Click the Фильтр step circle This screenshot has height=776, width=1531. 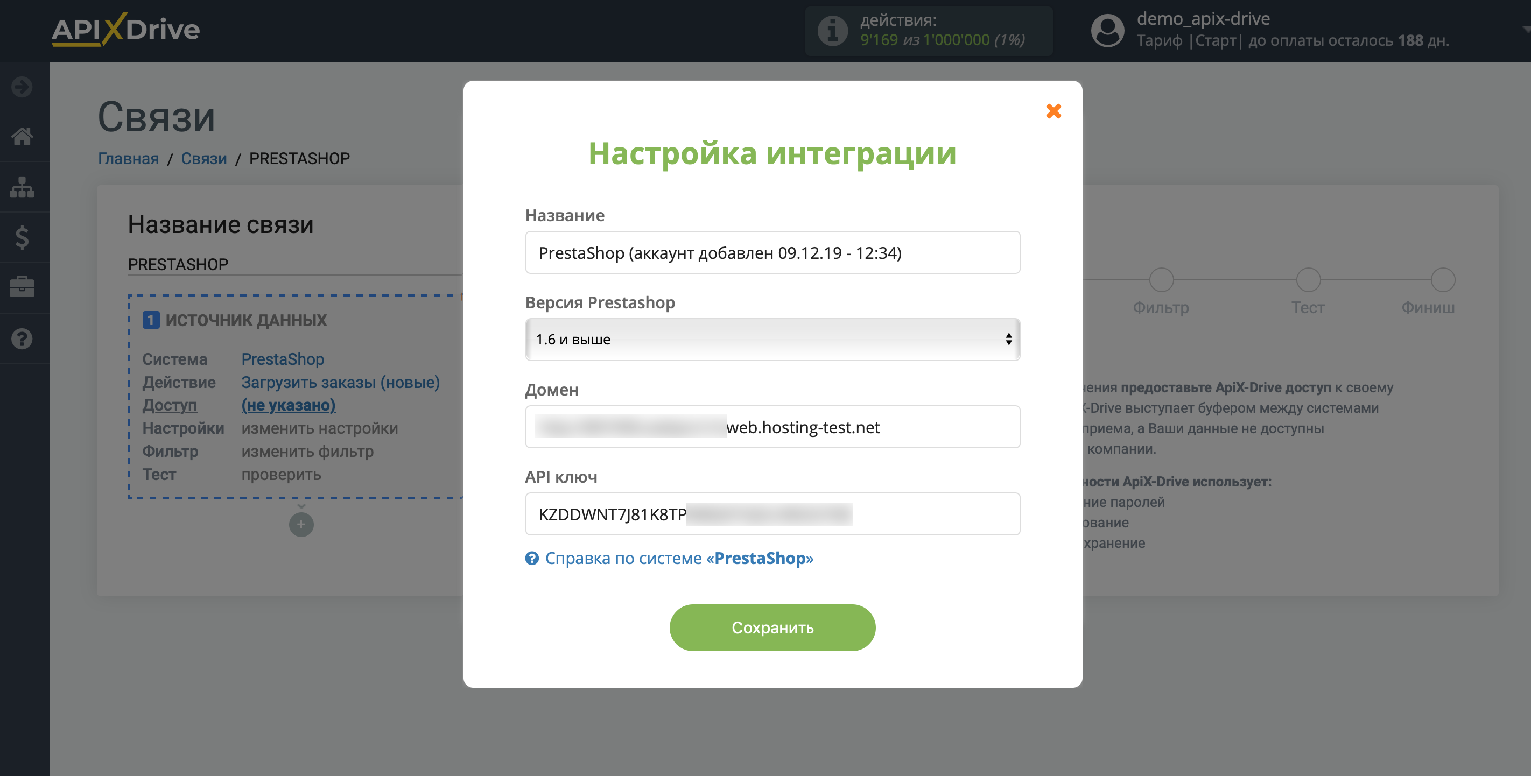[x=1161, y=280]
